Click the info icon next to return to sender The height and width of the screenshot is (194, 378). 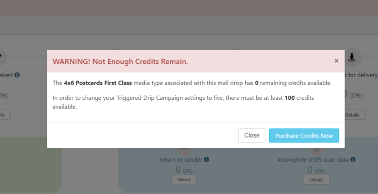(206, 159)
